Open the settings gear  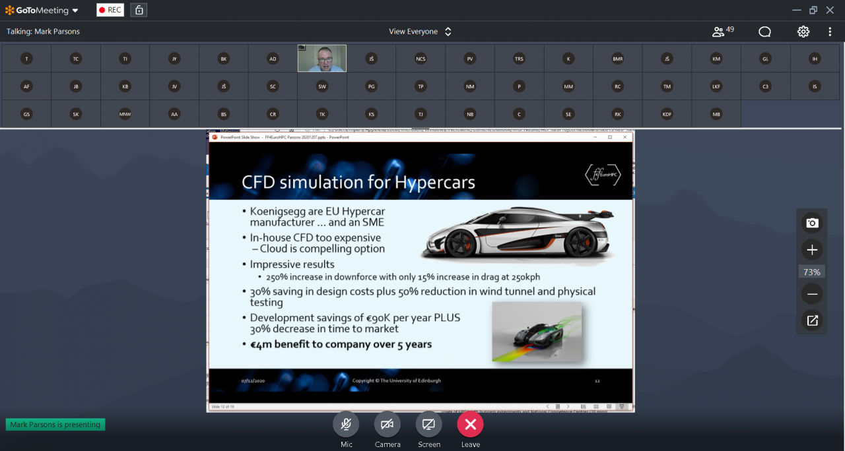803,32
